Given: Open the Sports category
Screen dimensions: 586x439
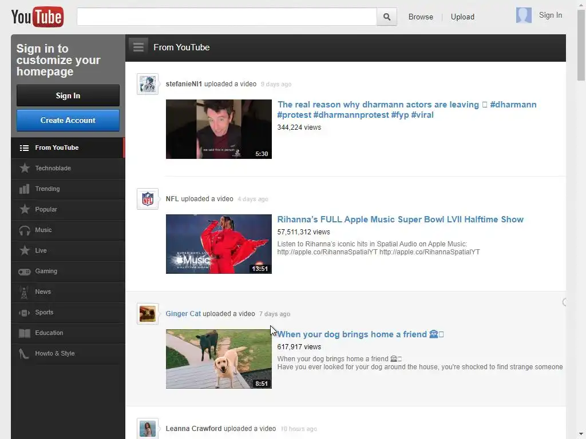Looking at the screenshot, I should pyautogui.click(x=68, y=312).
